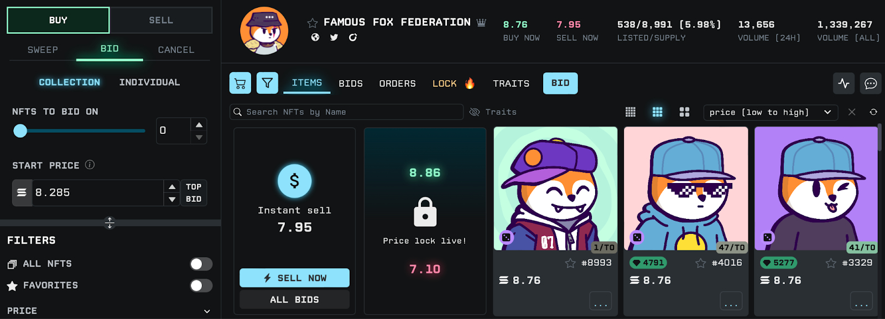Viewport: 885px width, 319px height.
Task: Enable the FAVORITES filter switch
Action: [x=201, y=285]
